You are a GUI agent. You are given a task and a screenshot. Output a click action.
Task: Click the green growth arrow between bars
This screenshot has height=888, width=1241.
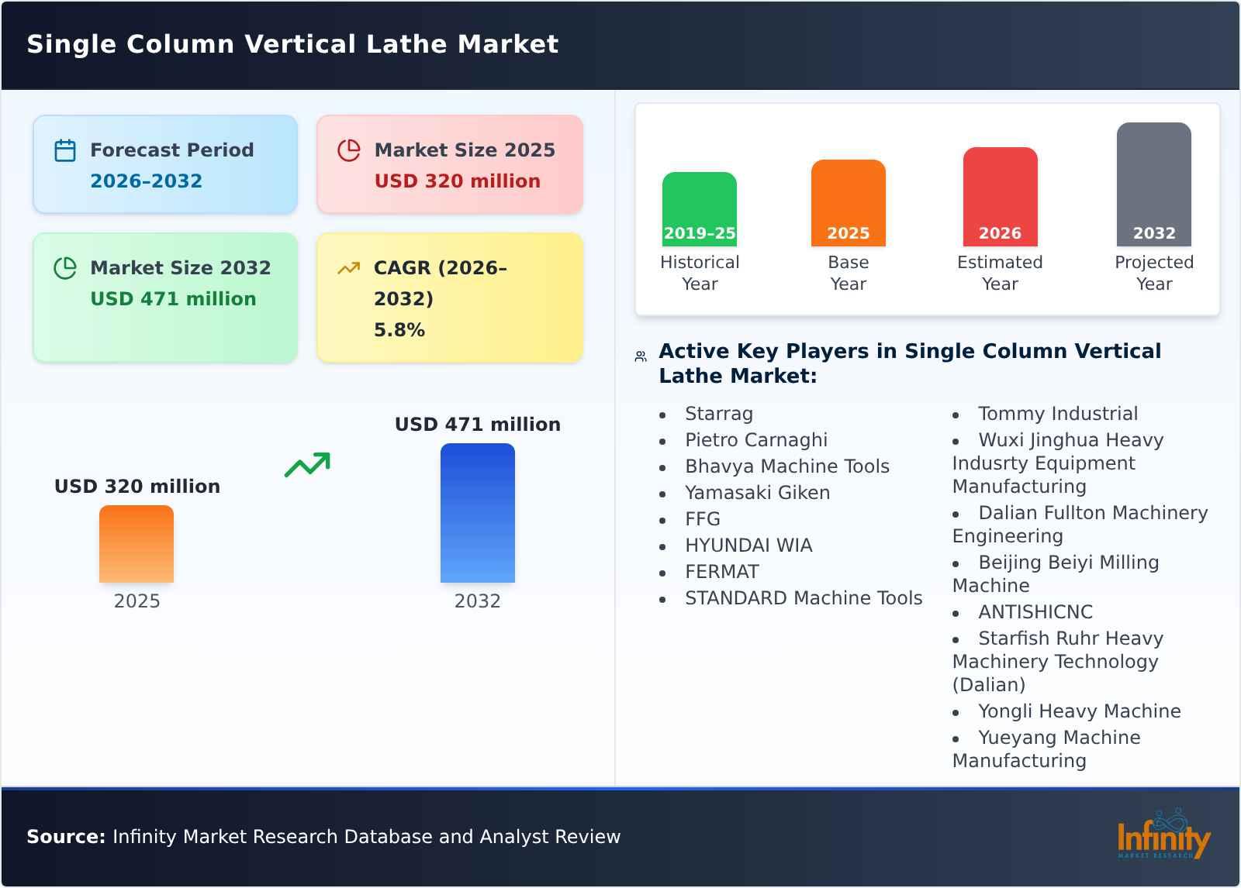[306, 465]
